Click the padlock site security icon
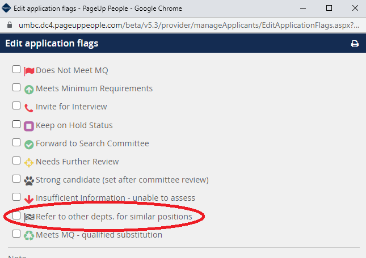 pyautogui.click(x=10, y=25)
